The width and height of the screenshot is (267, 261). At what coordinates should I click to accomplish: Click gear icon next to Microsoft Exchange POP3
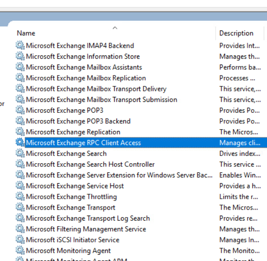[x=20, y=110]
